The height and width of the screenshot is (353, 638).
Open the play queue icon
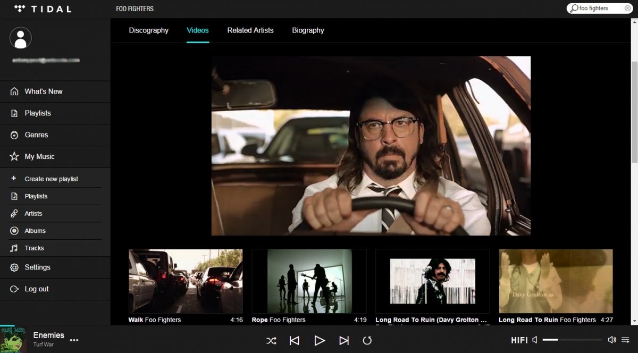(x=625, y=340)
